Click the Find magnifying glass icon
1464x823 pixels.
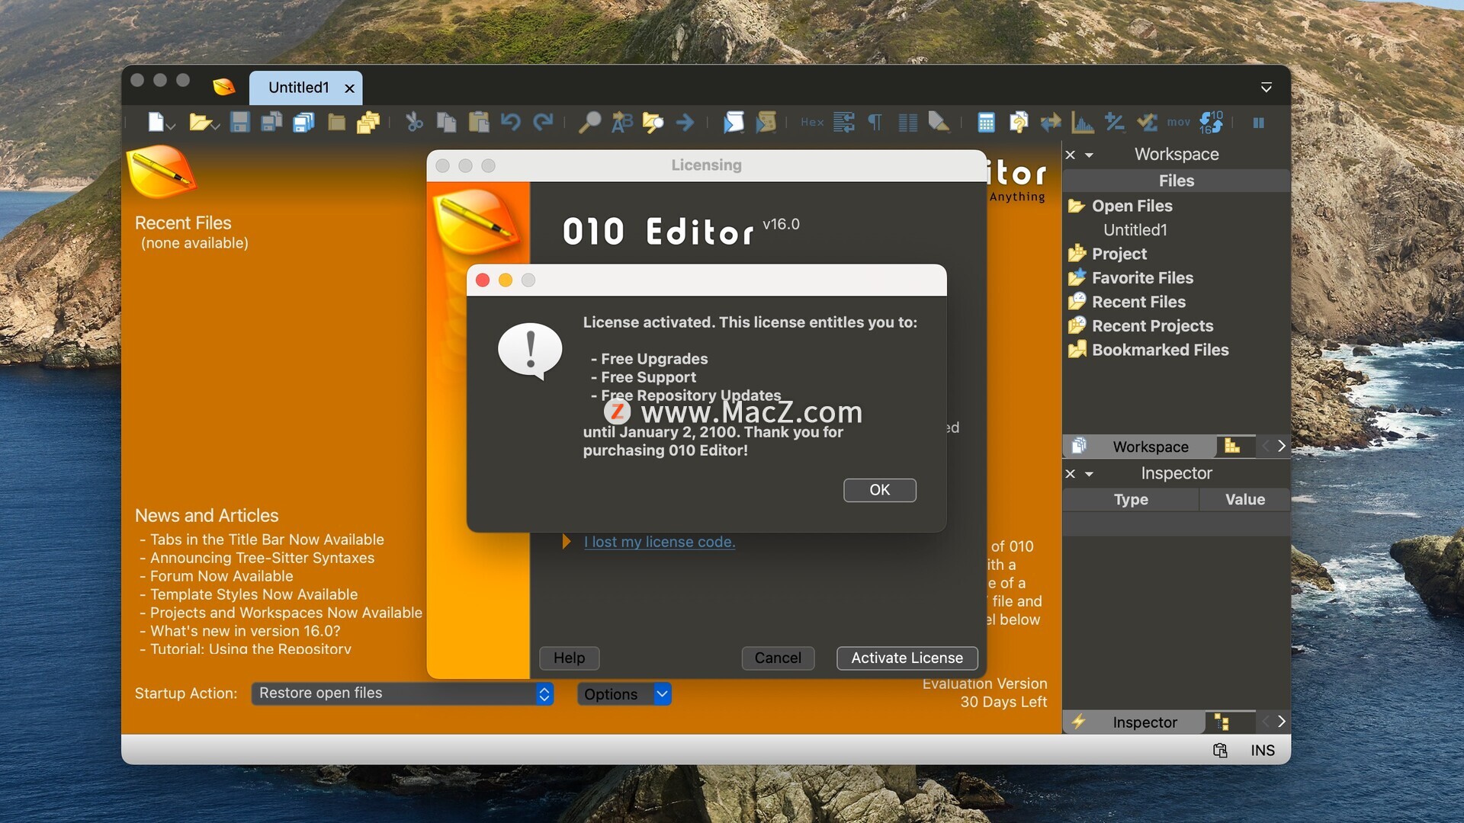tap(589, 122)
